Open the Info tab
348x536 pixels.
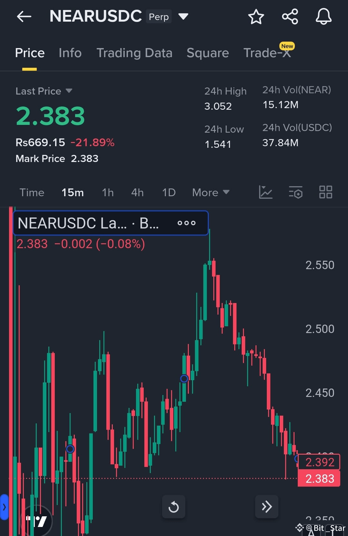70,53
